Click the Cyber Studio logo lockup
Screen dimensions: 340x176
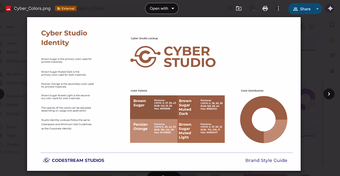[x=173, y=57]
